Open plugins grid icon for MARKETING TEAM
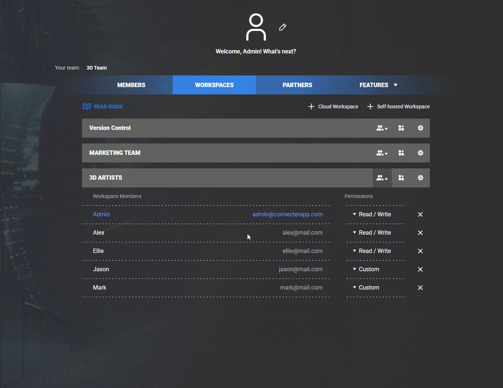 401,153
